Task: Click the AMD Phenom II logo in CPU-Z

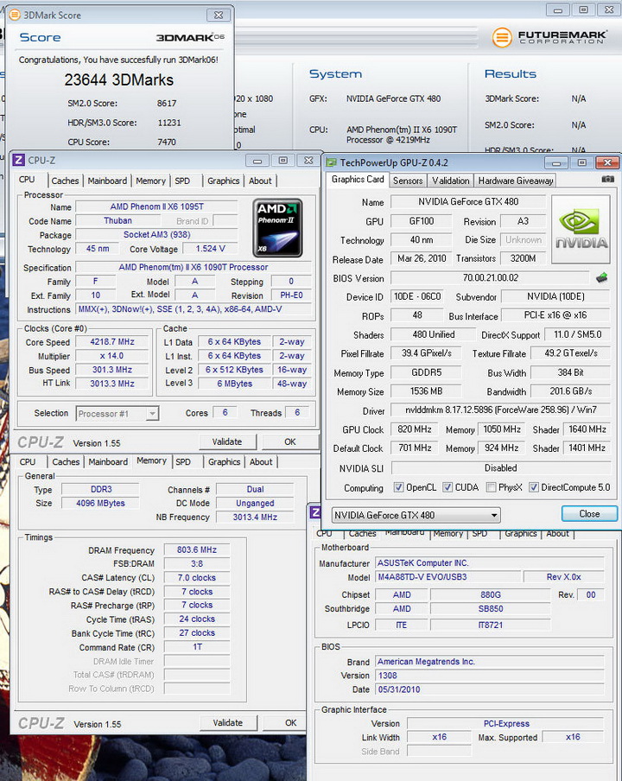Action: click(x=277, y=227)
